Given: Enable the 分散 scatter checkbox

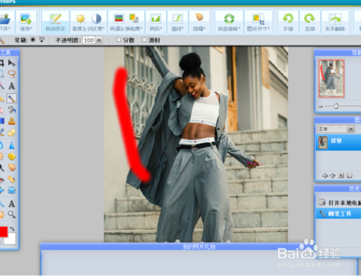Looking at the screenshot, I should (118, 40).
